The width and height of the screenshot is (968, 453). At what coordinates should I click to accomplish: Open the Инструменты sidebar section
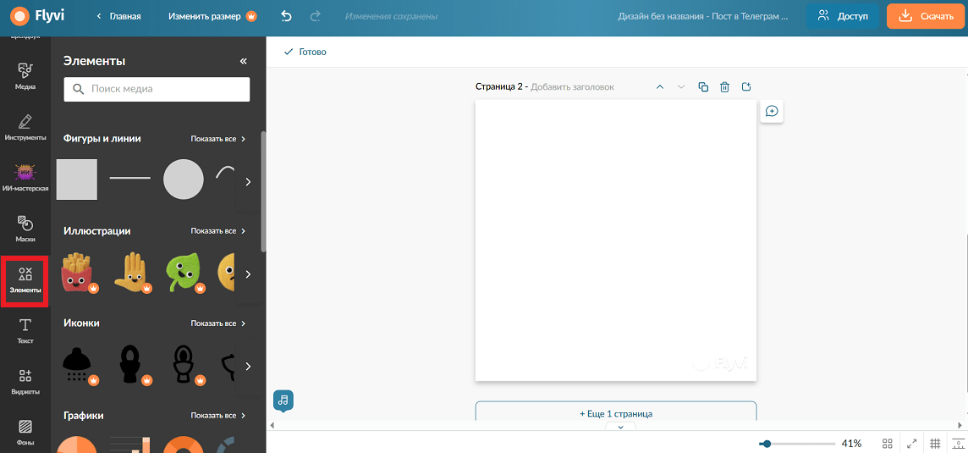[x=25, y=127]
